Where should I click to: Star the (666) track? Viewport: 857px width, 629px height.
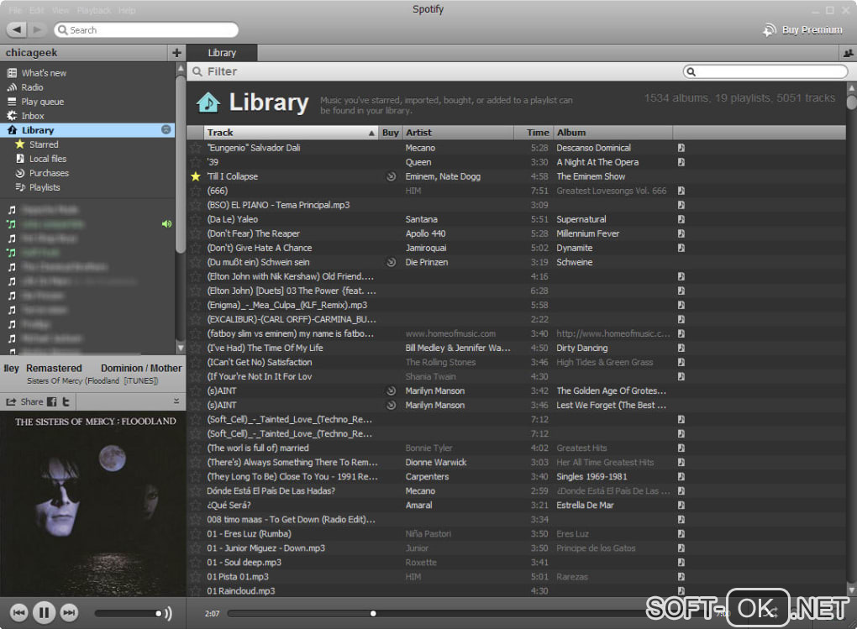tap(195, 191)
